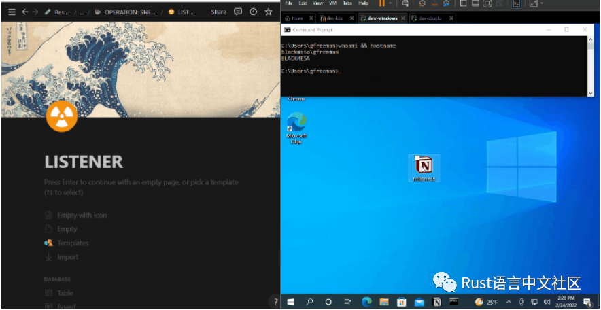Go back using Notion's left arrow
The width and height of the screenshot is (601, 310).
(x=25, y=12)
